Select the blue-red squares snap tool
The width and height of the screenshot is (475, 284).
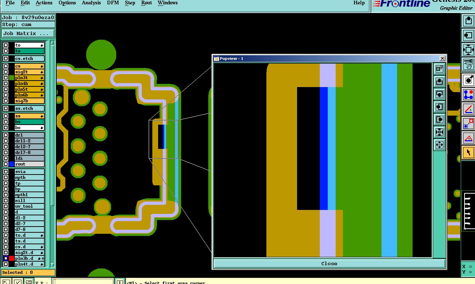468,124
